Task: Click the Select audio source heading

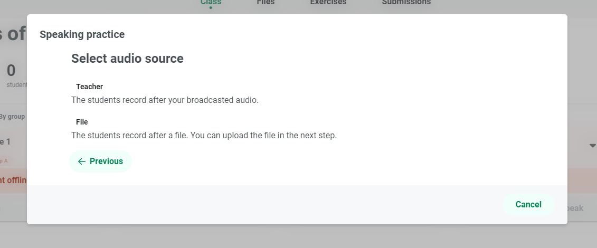Action: click(x=127, y=59)
